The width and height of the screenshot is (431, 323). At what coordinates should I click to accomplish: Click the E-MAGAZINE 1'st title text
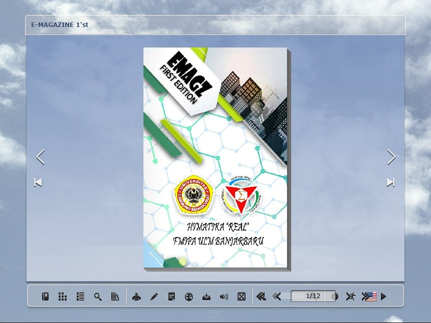tap(60, 24)
